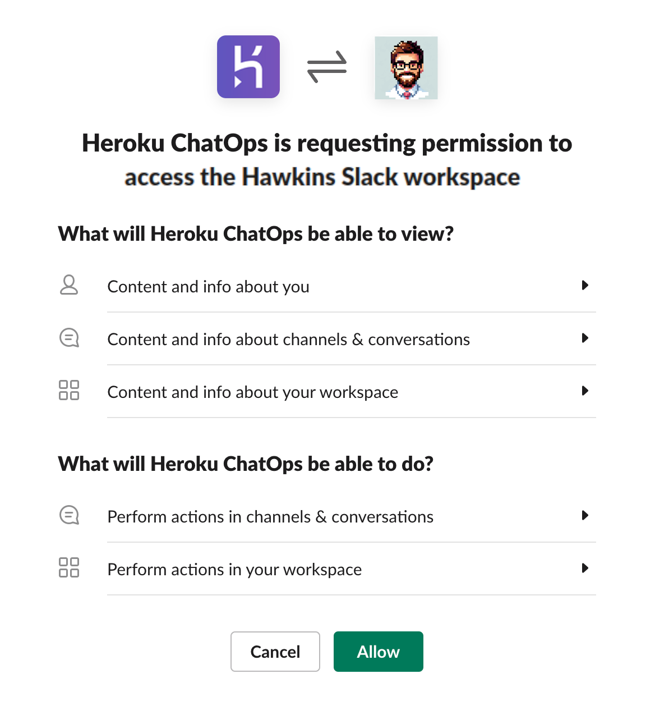This screenshot has width=655, height=715.
Task: Click the workspace grid icon under actions section
Action: click(x=69, y=569)
